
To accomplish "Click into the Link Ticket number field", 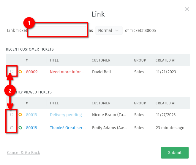I will [x=58, y=31].
